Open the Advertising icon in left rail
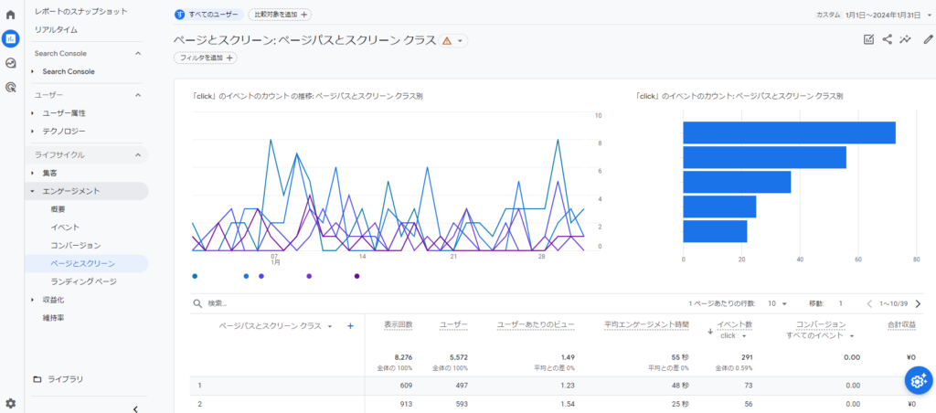The width and height of the screenshot is (936, 413). point(10,88)
